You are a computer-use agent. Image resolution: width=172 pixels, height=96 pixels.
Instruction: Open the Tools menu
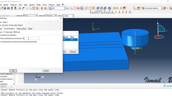(45, 5)
